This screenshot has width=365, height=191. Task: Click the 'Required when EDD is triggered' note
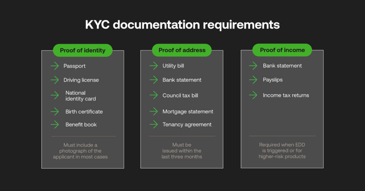tap(282, 150)
